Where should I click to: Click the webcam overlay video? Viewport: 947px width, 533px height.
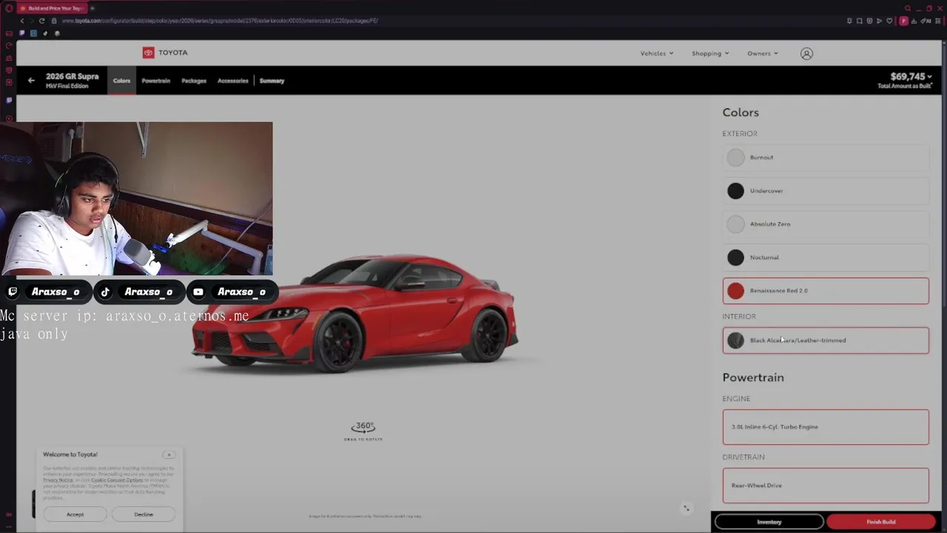coord(137,199)
